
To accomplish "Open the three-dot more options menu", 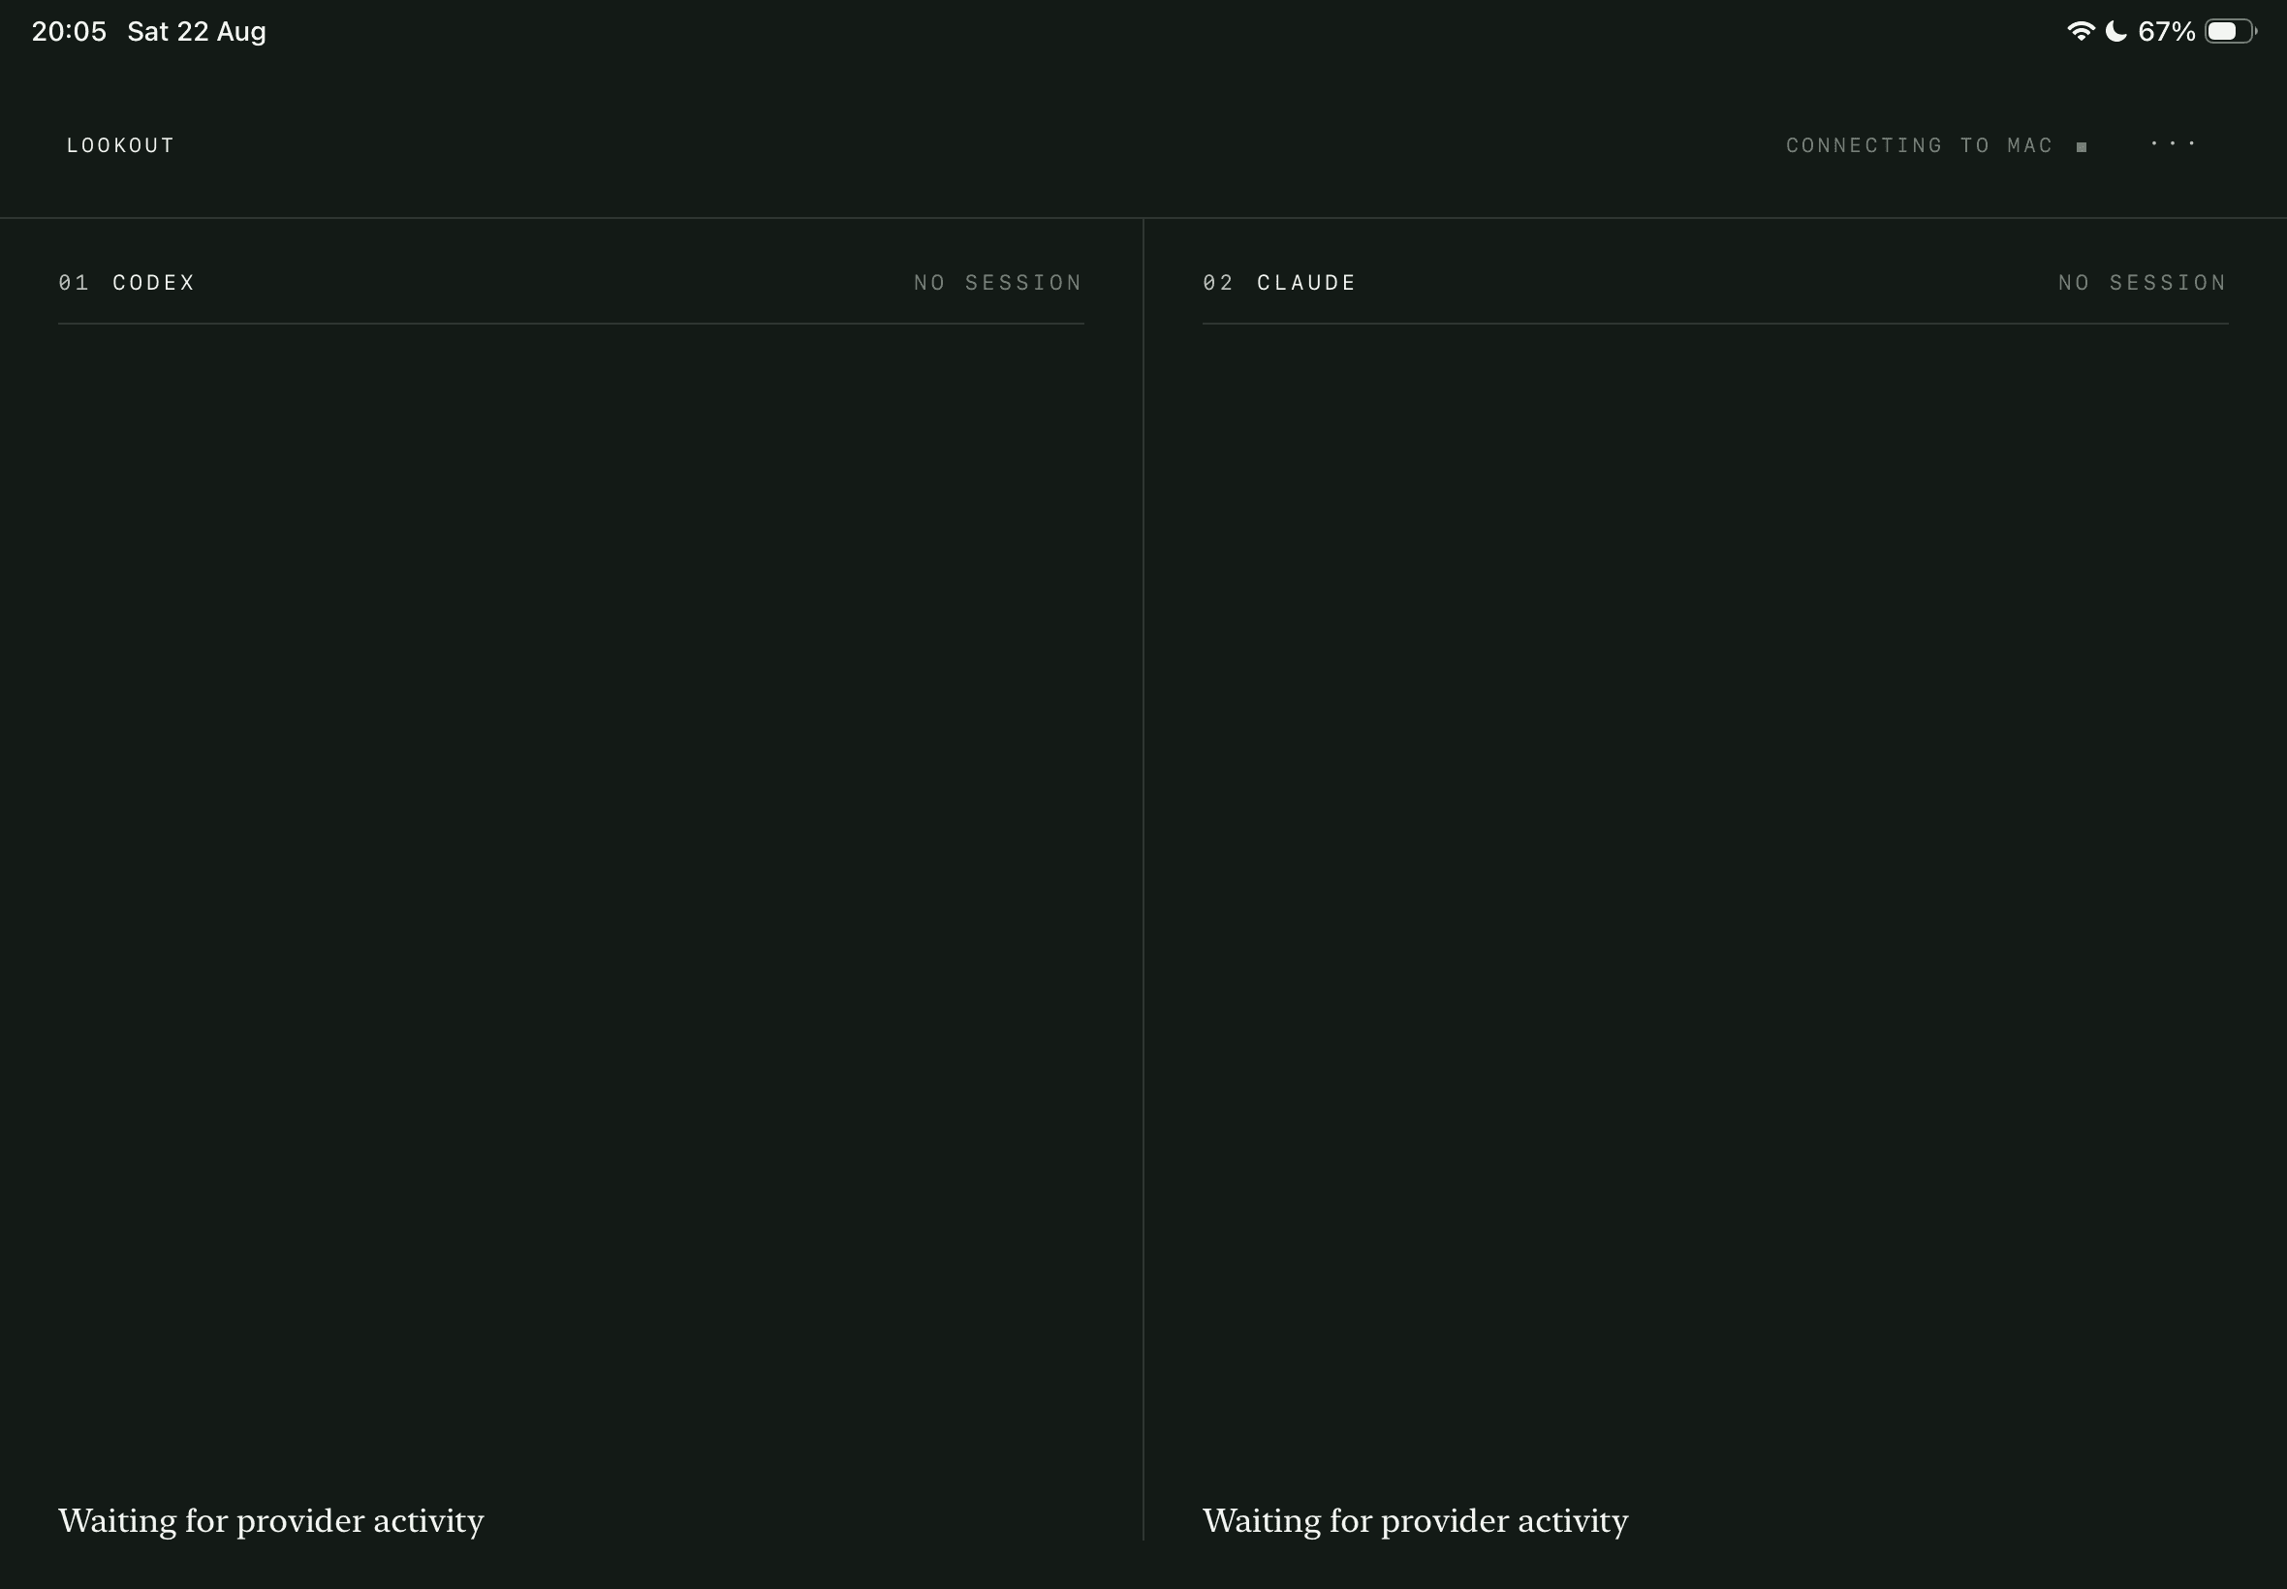I will 2173,144.
